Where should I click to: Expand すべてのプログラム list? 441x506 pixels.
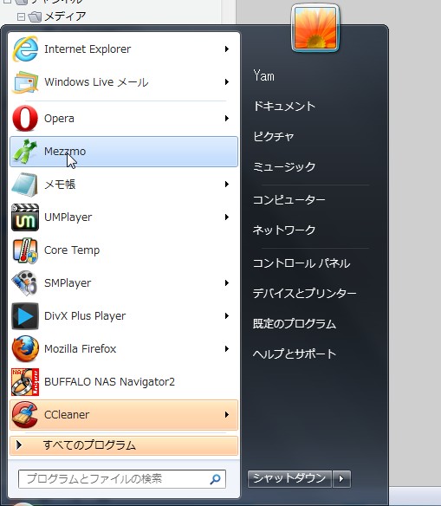point(124,445)
